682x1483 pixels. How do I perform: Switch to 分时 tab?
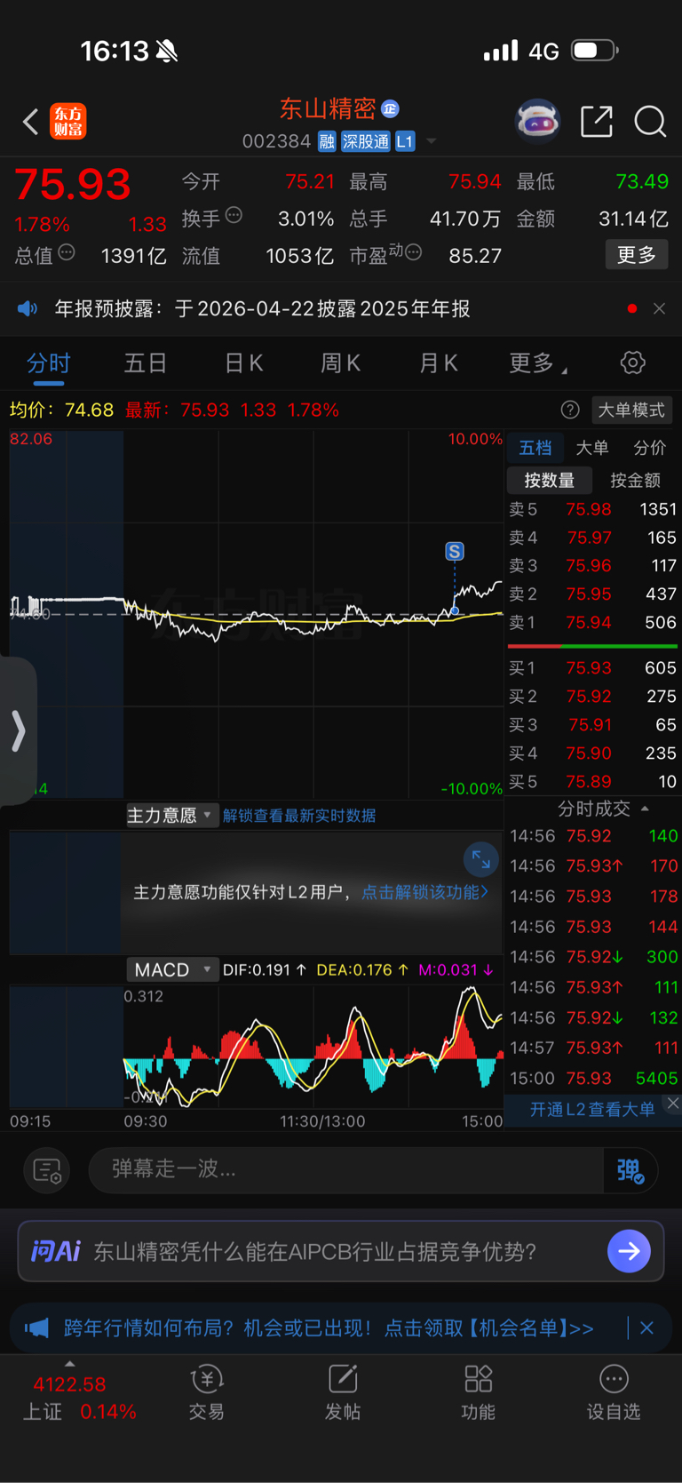point(49,363)
